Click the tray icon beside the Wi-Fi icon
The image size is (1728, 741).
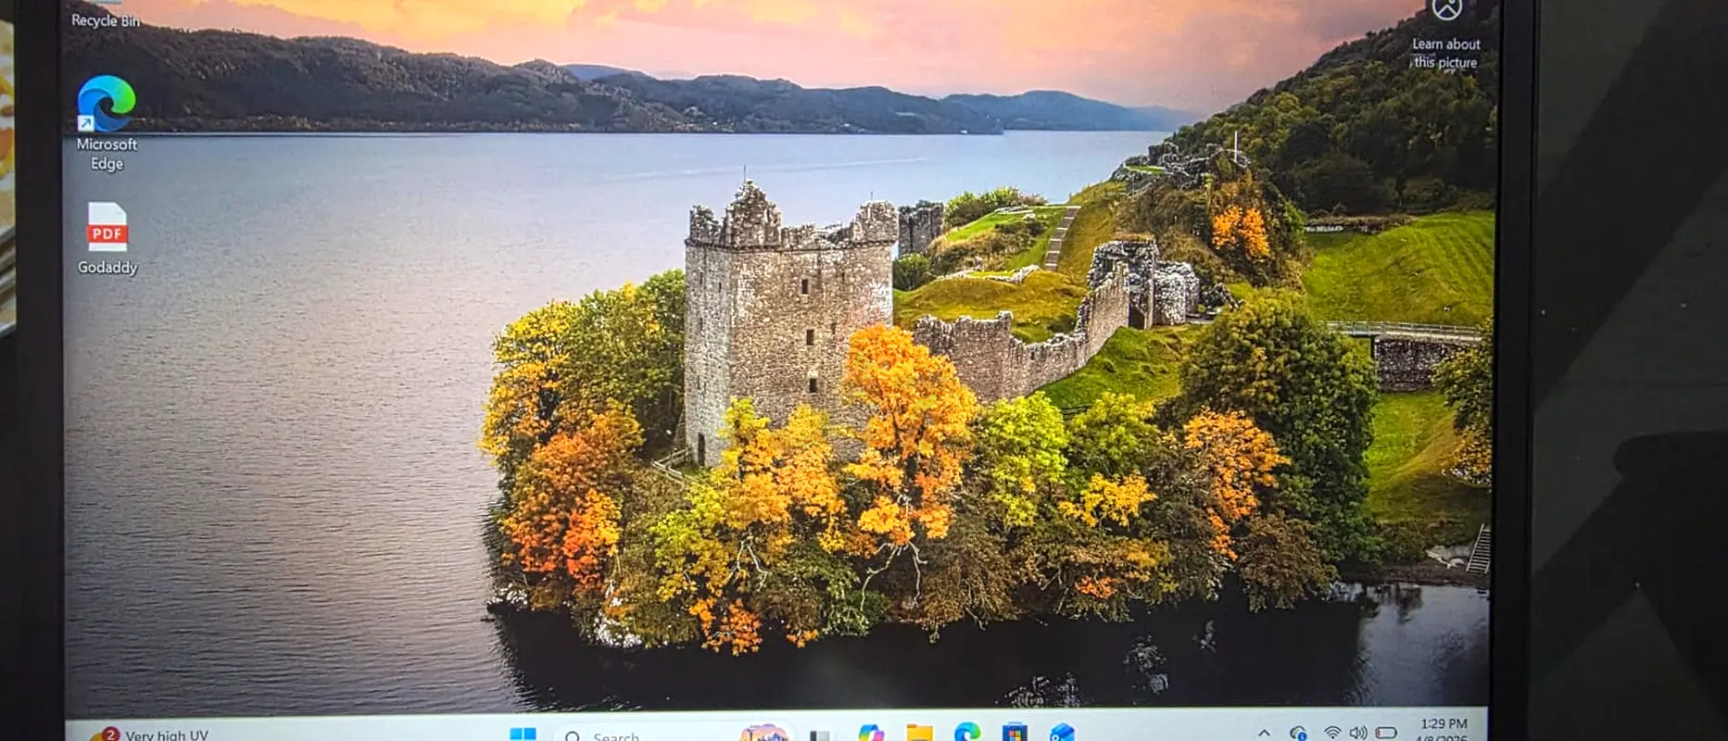[1298, 734]
